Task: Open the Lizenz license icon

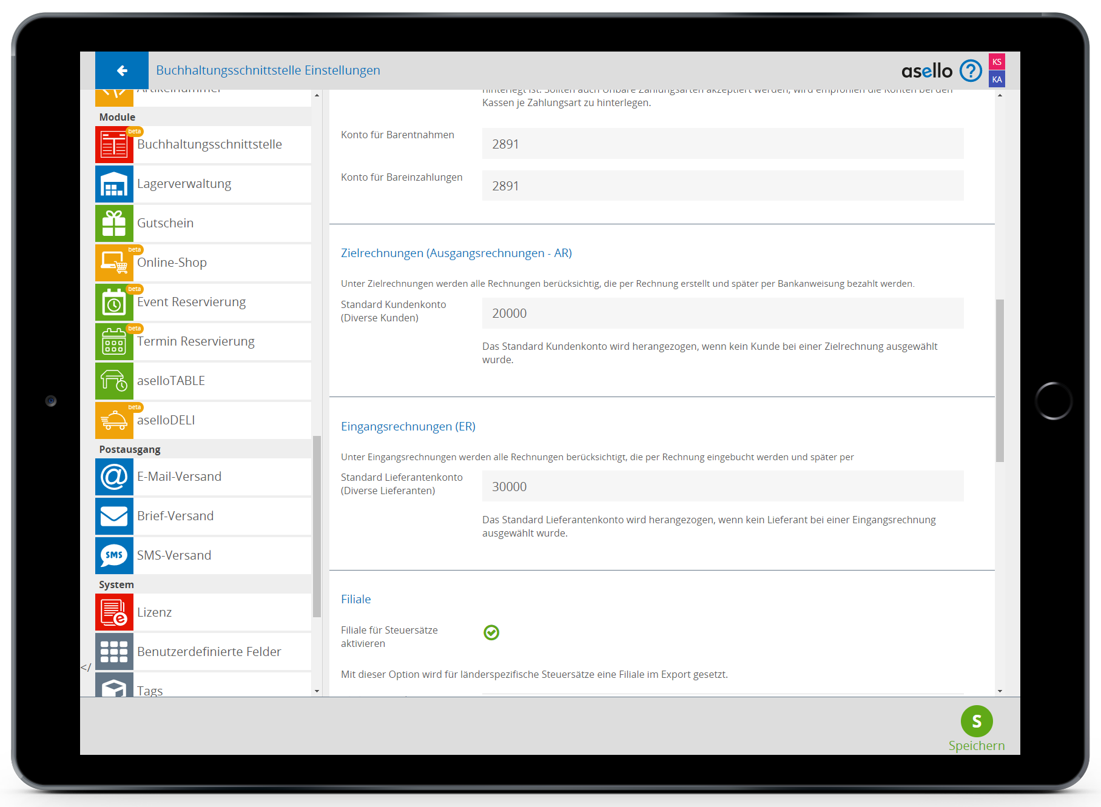Action: point(114,612)
